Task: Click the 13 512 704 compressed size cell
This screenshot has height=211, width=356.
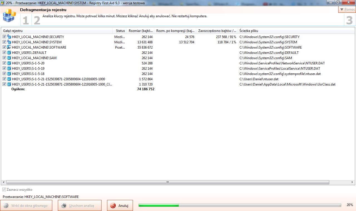Action: (187, 42)
